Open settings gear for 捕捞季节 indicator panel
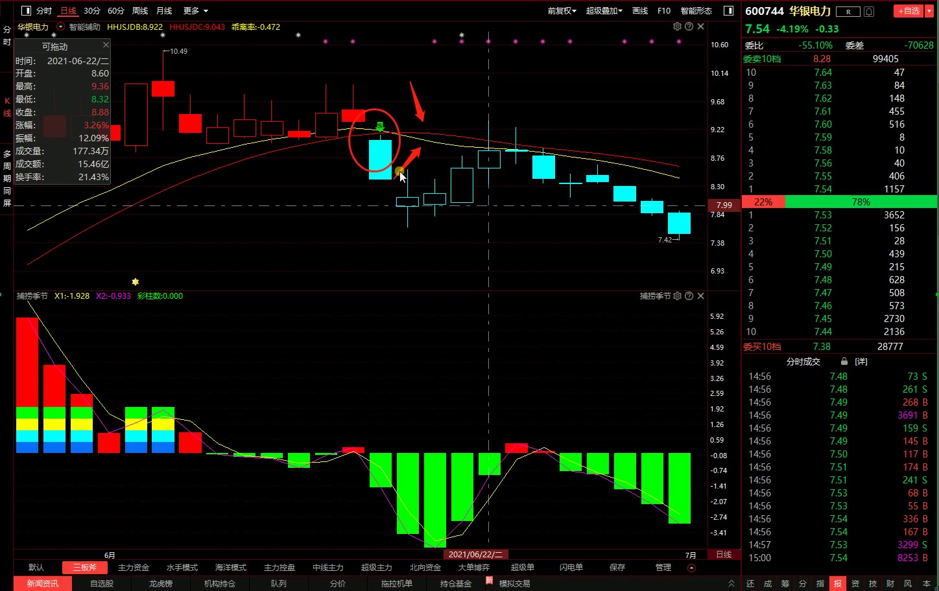The width and height of the screenshot is (939, 591). pos(677,295)
